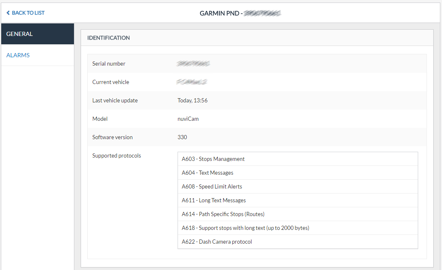Pick A614 Path Specific Stops entry
Viewport: 442px width, 270px height.
click(x=223, y=214)
